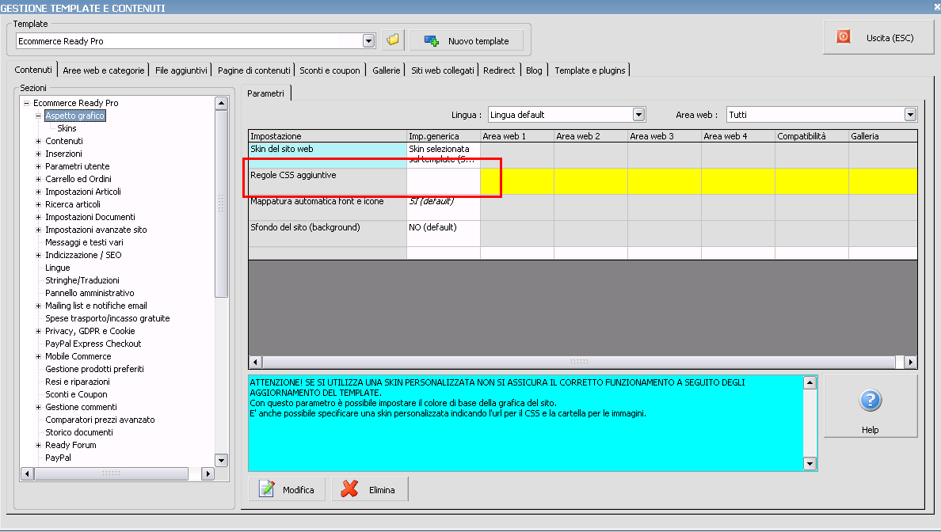941x532 pixels.
Task: Select Mappatura automatica font e icone row
Action: (x=328, y=207)
